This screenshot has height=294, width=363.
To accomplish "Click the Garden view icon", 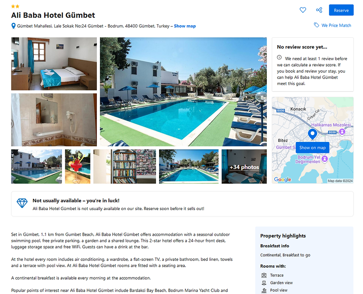I will pyautogui.click(x=264, y=283).
